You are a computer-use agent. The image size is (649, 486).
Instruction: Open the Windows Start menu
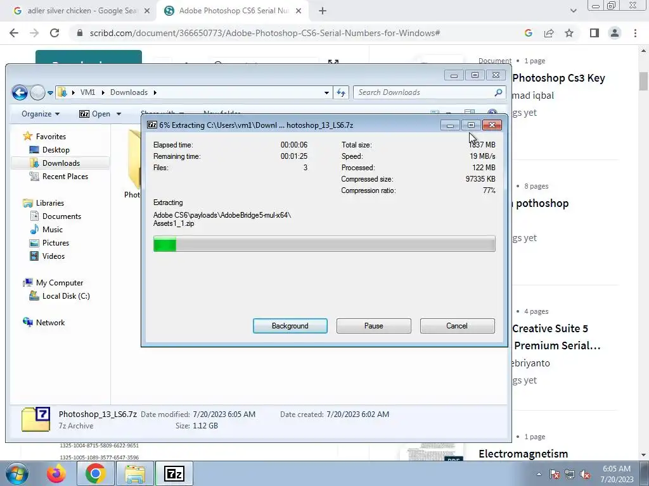pos(16,473)
